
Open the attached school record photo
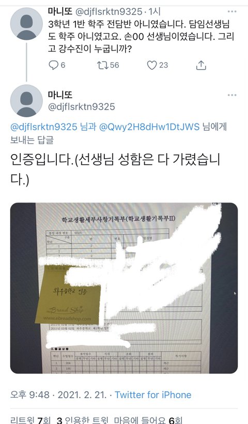(x=124, y=288)
